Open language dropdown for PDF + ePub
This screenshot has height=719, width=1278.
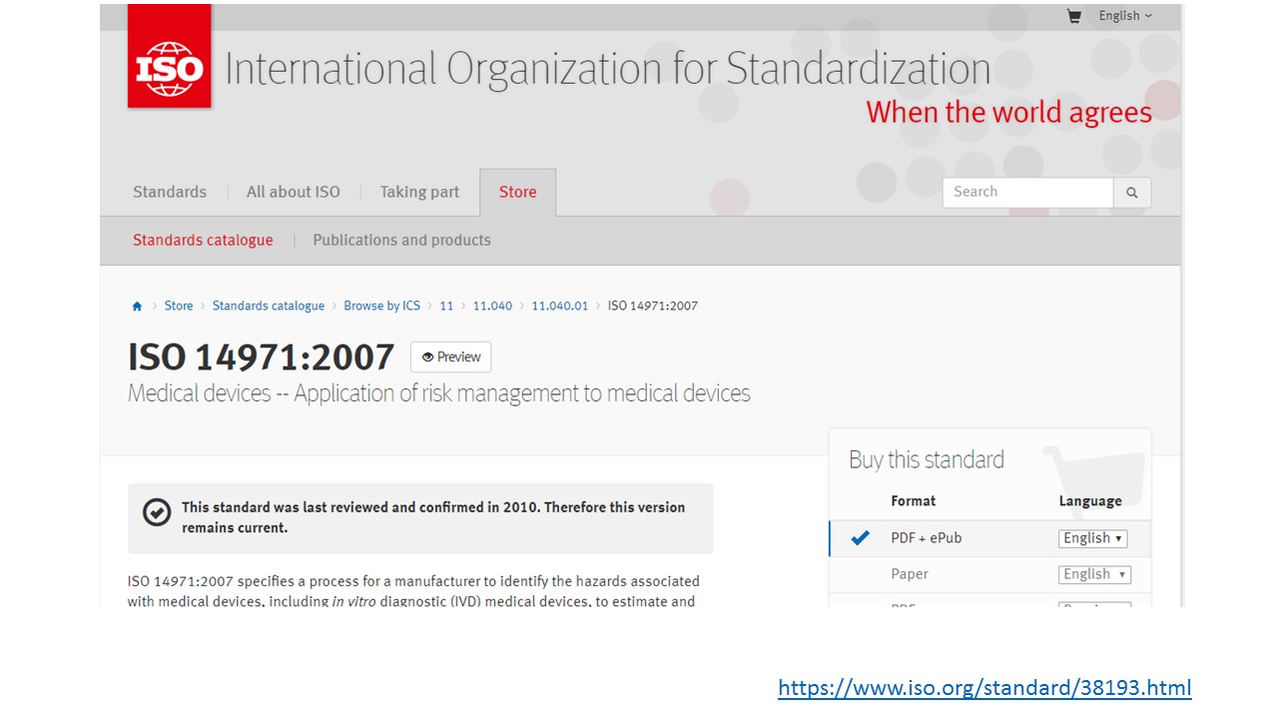point(1093,538)
